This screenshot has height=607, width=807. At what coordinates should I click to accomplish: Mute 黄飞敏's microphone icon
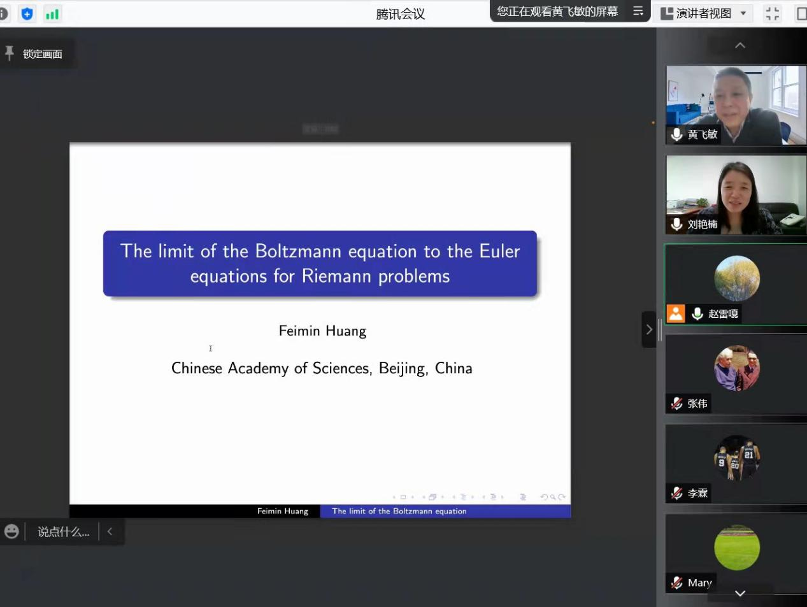pos(676,134)
